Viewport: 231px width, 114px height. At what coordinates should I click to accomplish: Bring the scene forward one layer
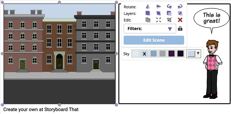pos(159,13)
